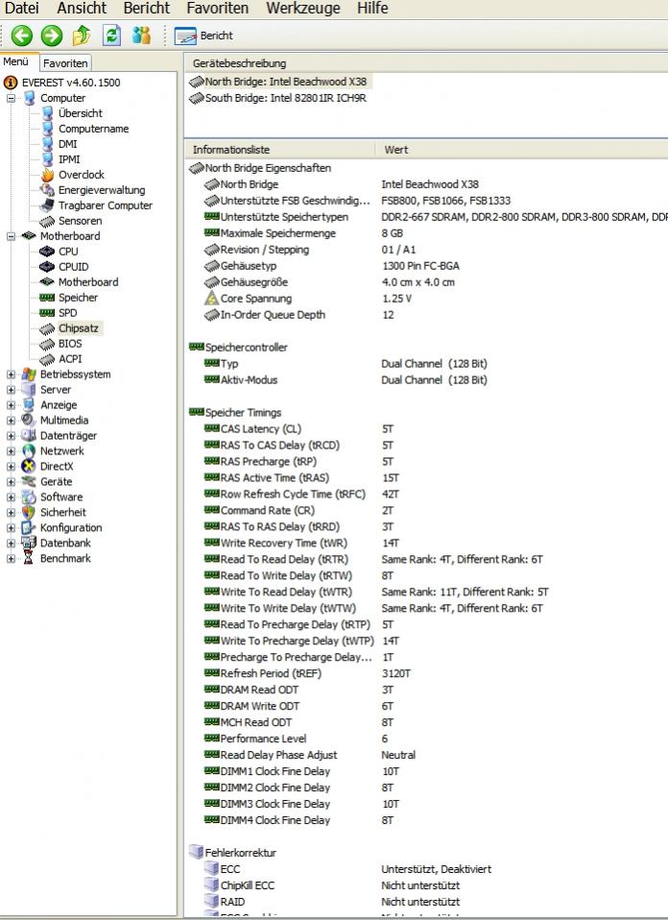The width and height of the screenshot is (668, 920).
Task: Expand the Geräte tree node
Action: (x=11, y=481)
